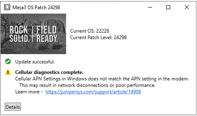The image size is (197, 116).
Task: Select the "Current OS: 22228" text
Action: click(89, 31)
